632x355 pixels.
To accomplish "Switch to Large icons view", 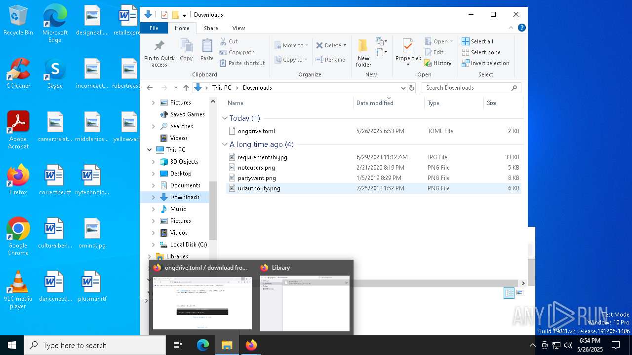I will (519, 293).
